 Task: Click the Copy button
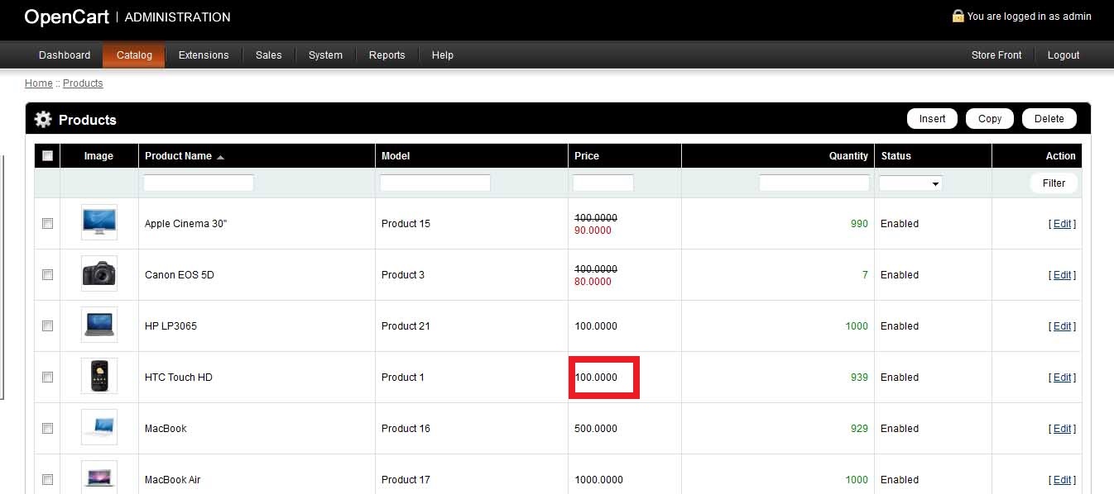click(990, 119)
